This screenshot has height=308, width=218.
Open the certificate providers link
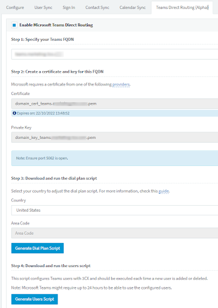point(121,84)
